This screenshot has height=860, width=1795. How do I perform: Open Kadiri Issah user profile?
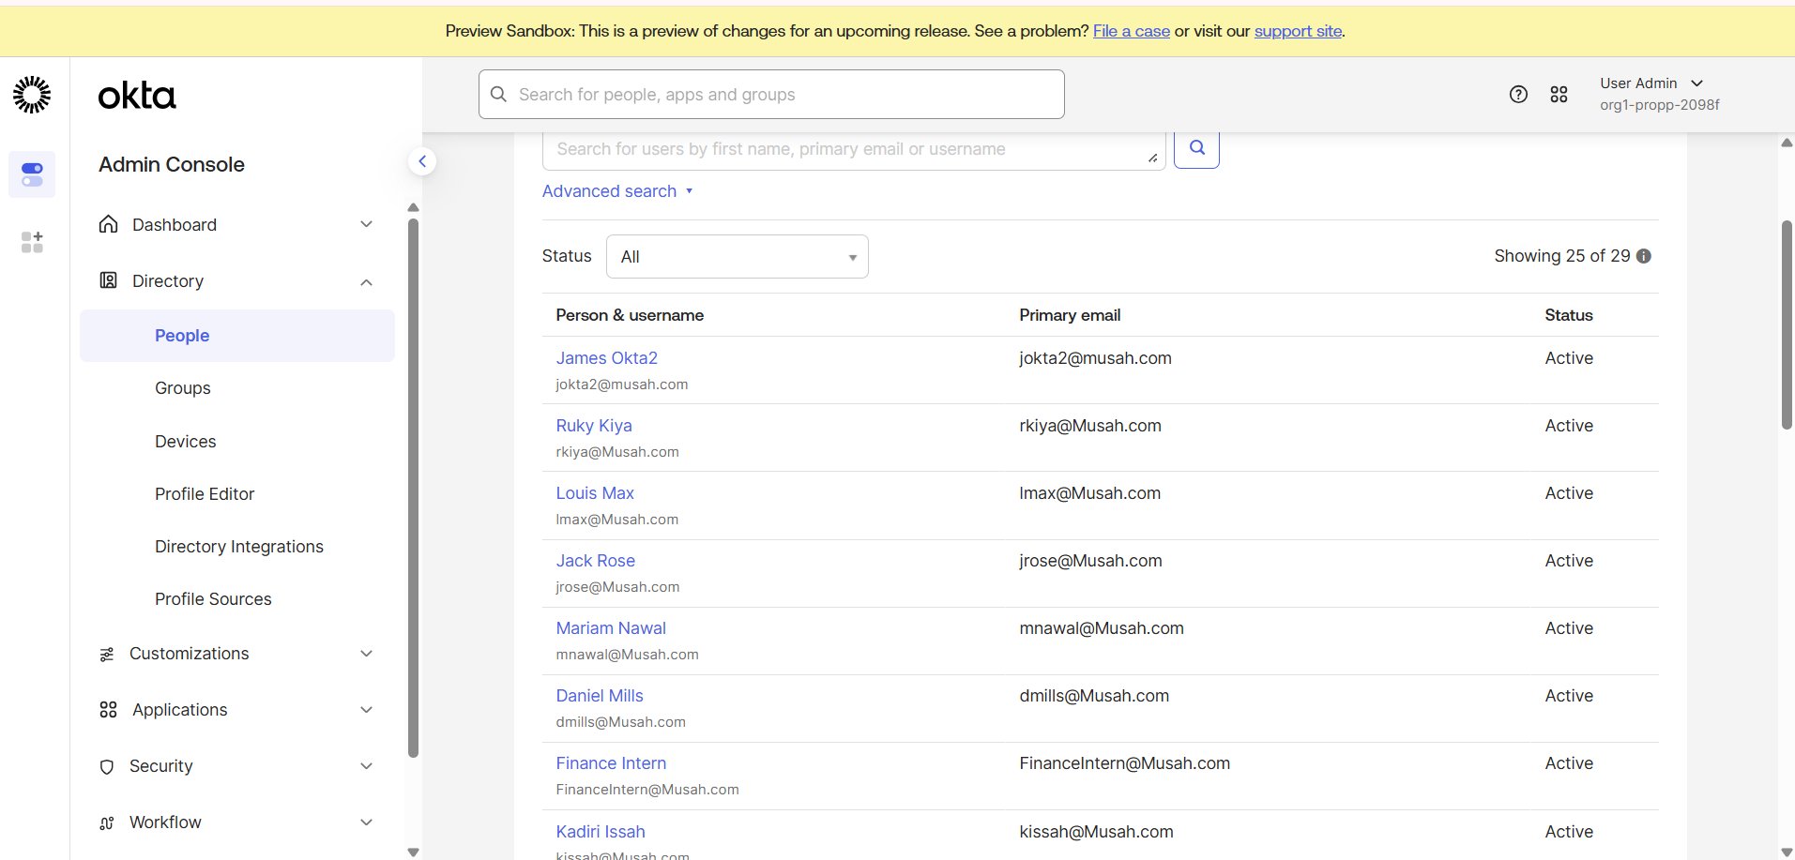[601, 832]
